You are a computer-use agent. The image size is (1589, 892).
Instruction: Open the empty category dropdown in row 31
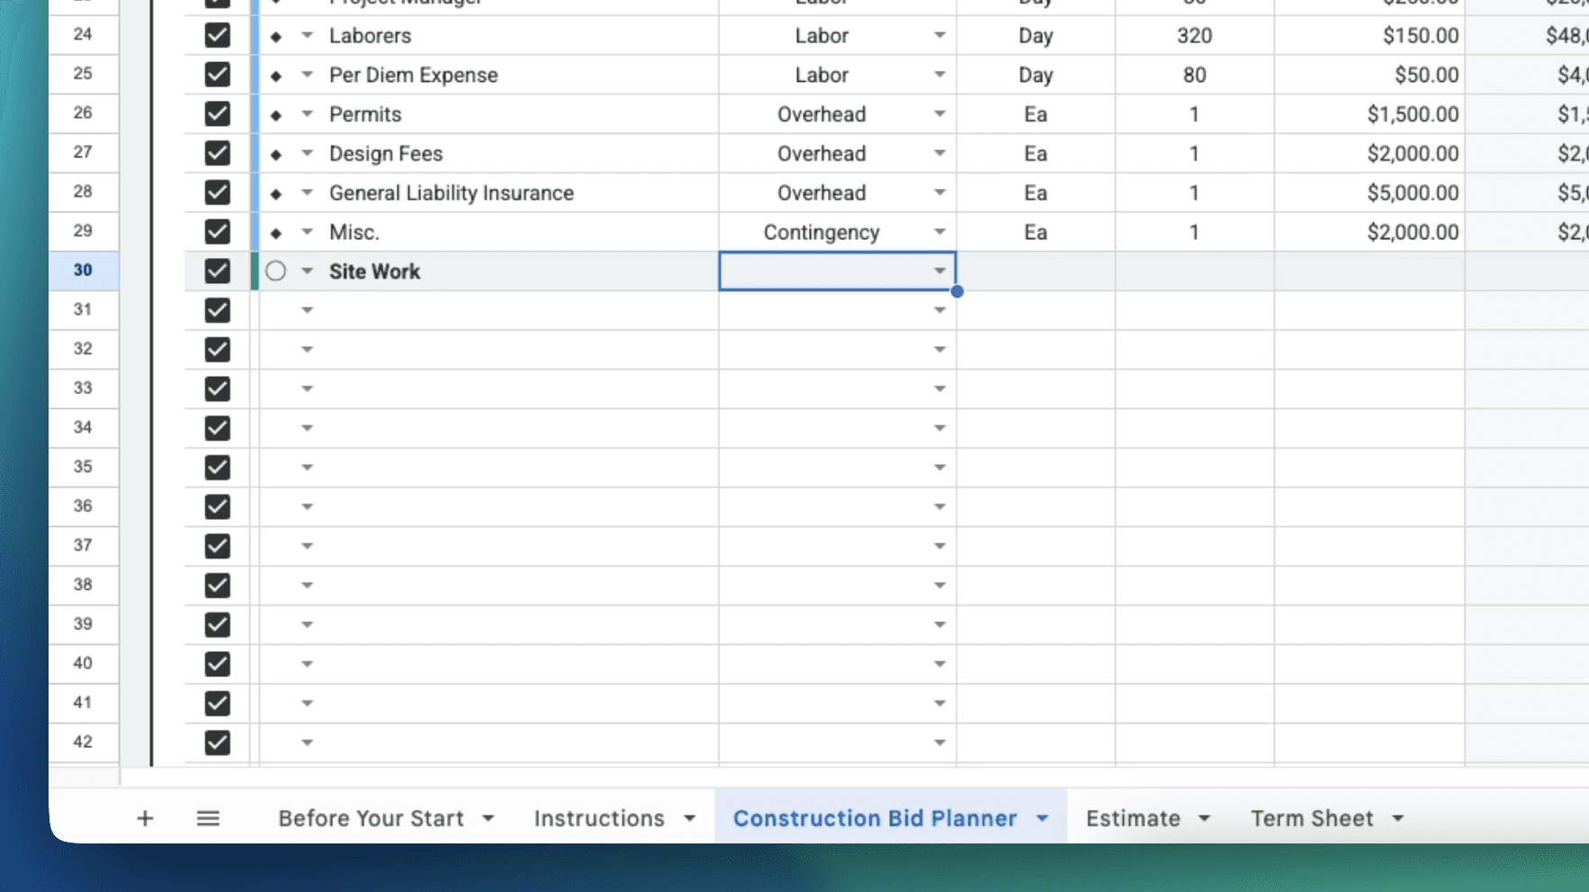coord(940,309)
